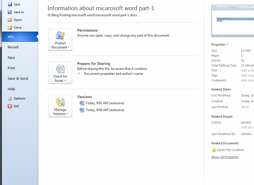This screenshot has width=254, height=185.
Task: Open the 9:01 AM autosave version
Action: pos(105,103)
